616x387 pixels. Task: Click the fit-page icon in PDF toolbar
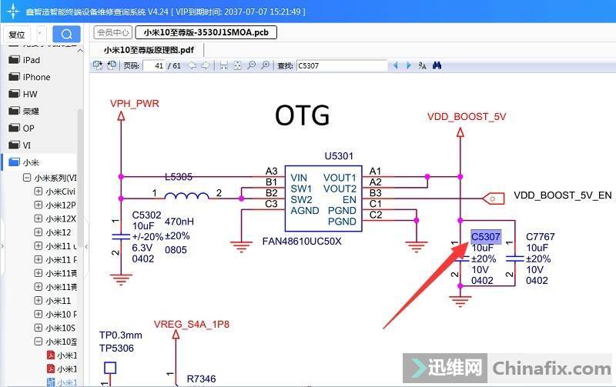[x=238, y=66]
